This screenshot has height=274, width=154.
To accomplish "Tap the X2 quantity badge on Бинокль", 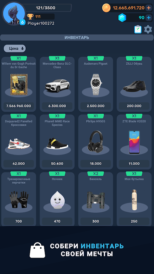I will [95, 174].
